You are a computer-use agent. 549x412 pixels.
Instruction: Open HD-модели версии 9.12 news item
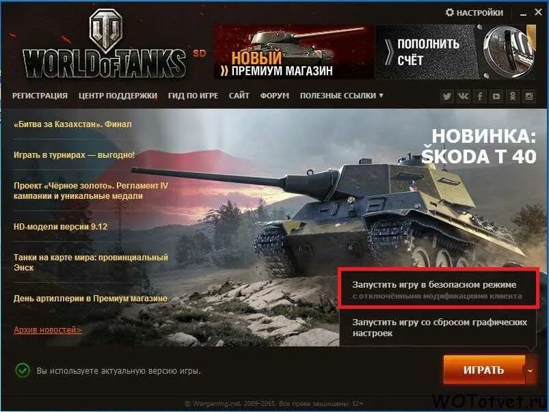(x=61, y=226)
